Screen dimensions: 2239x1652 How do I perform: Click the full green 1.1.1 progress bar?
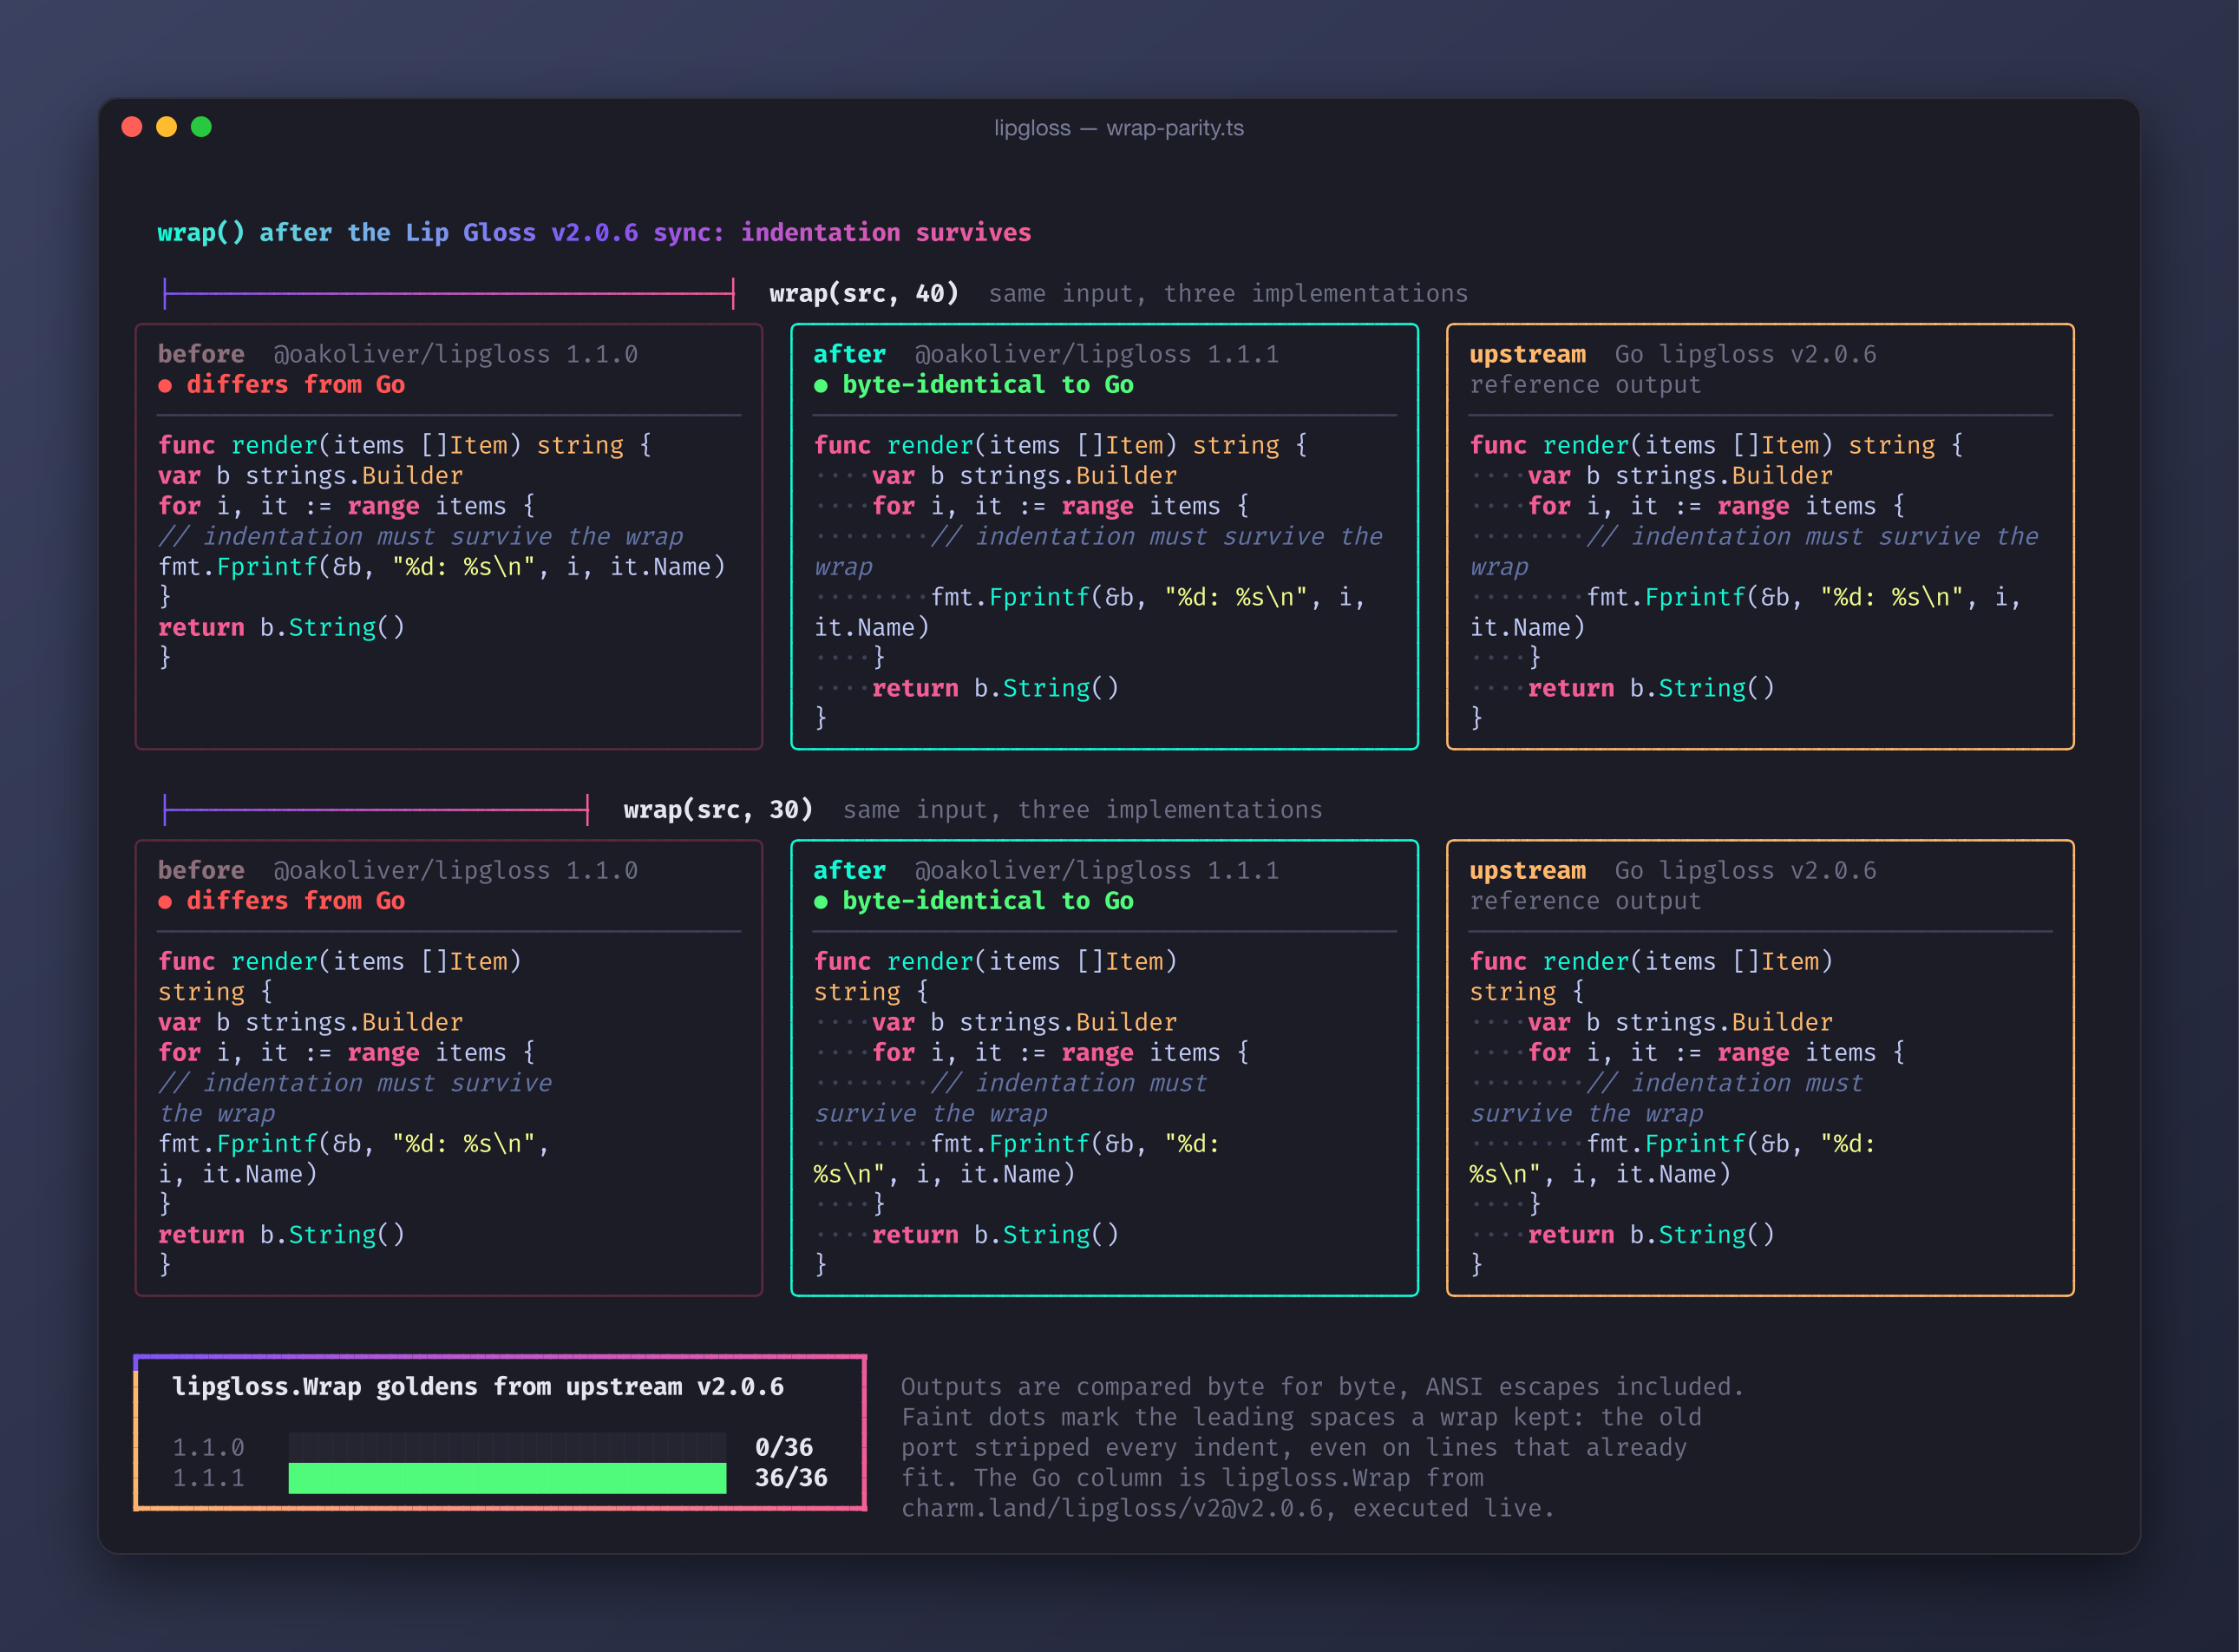click(507, 1478)
